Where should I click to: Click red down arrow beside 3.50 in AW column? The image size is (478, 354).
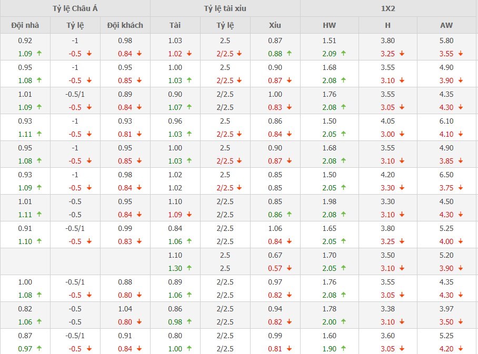coord(461,322)
